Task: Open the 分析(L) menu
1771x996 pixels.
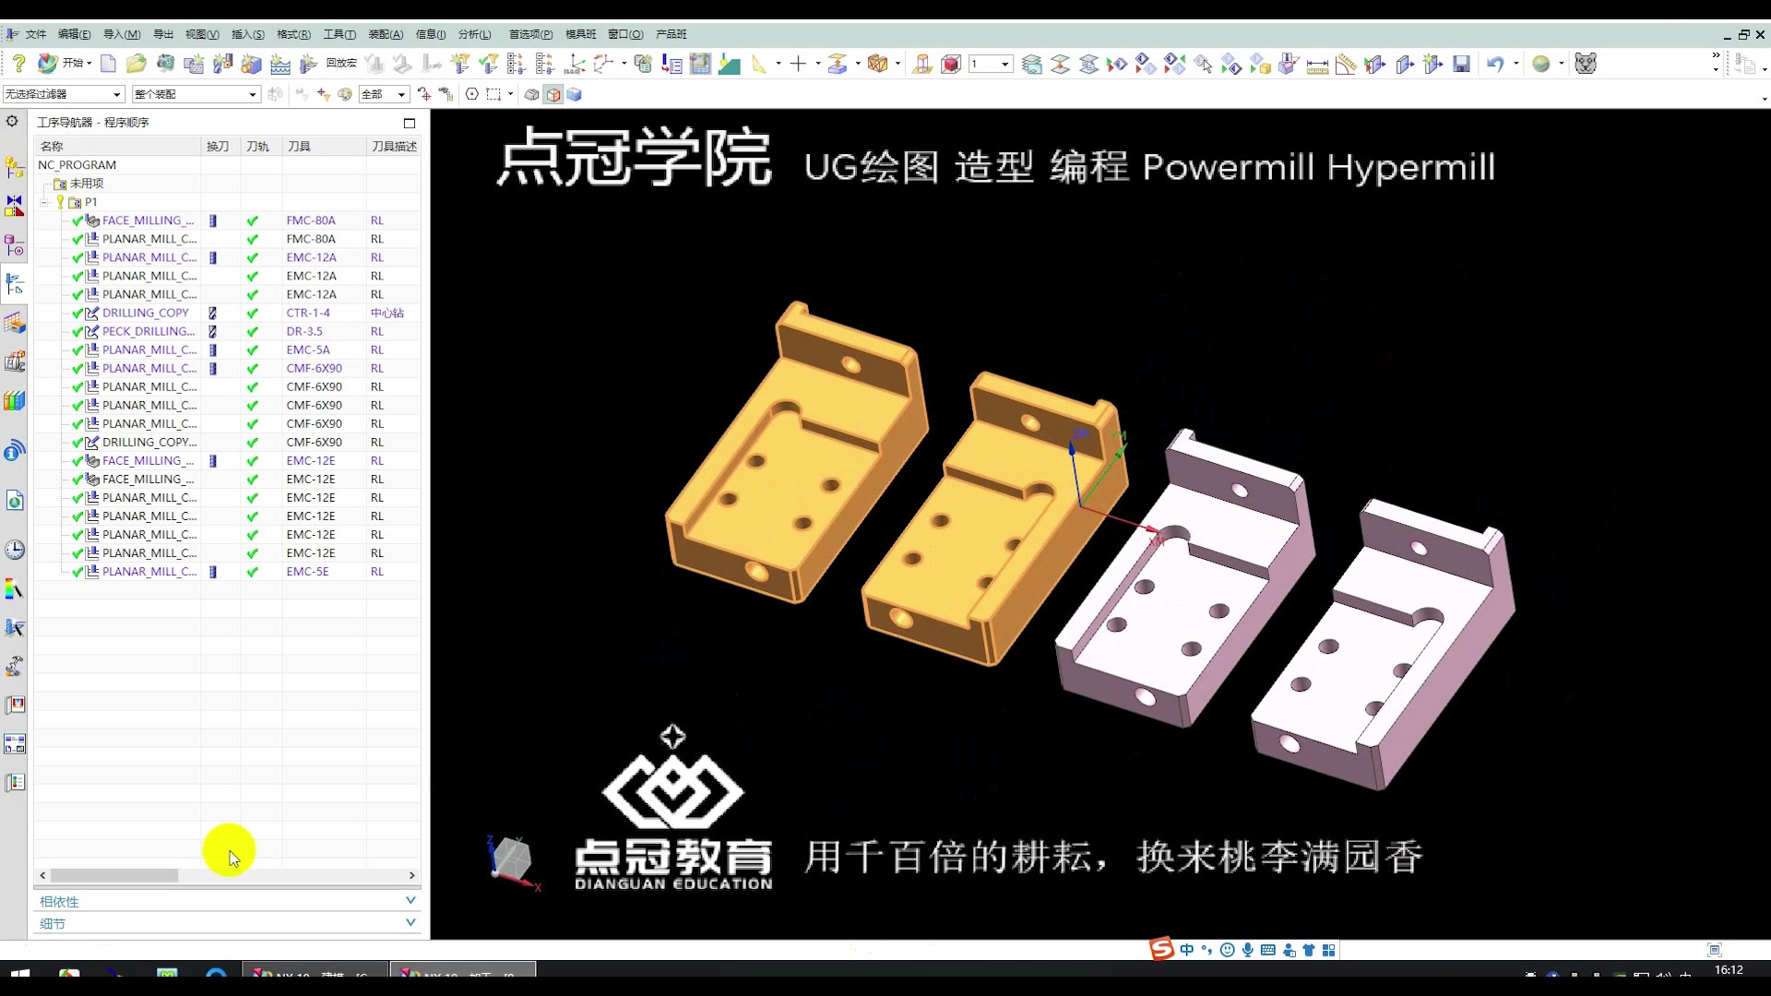Action: (x=474, y=34)
